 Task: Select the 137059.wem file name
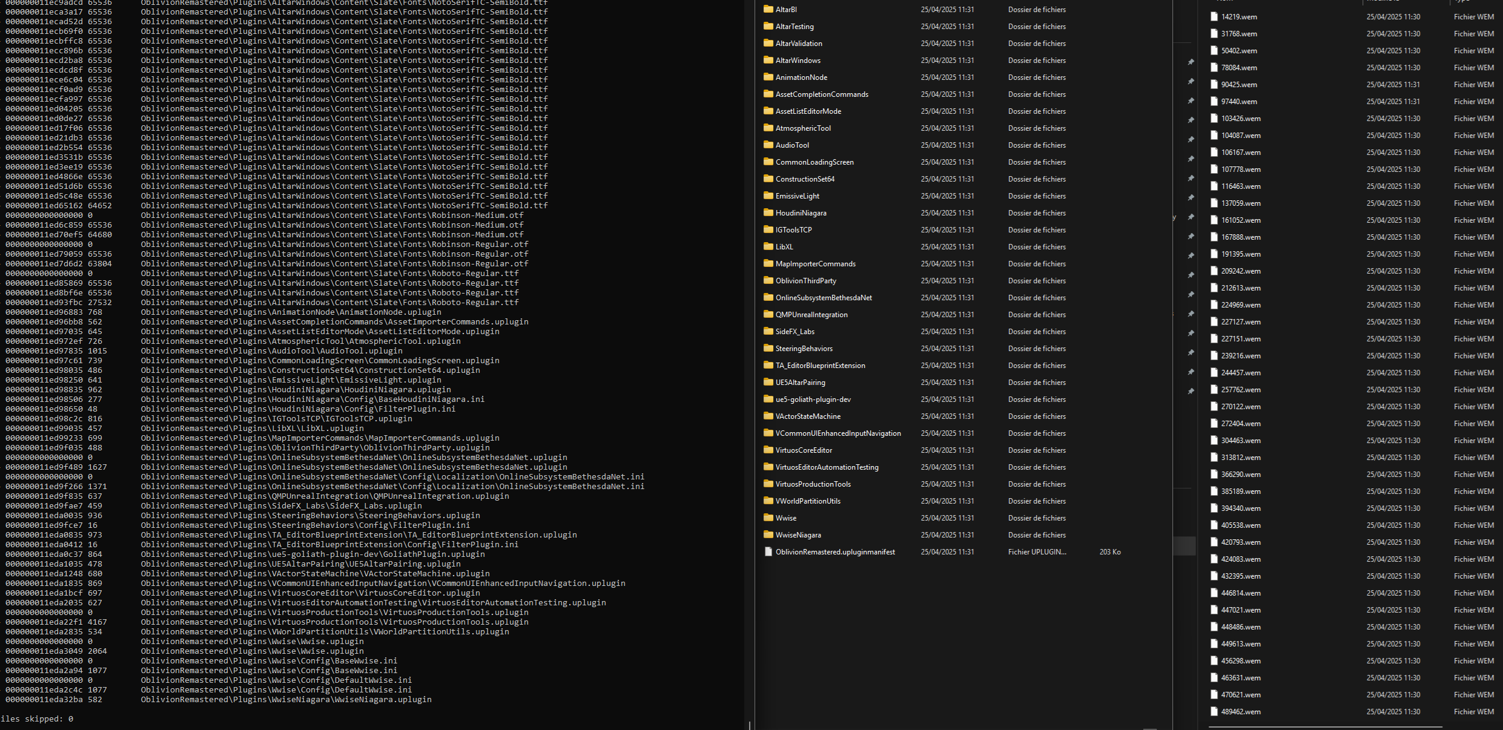click(1241, 203)
